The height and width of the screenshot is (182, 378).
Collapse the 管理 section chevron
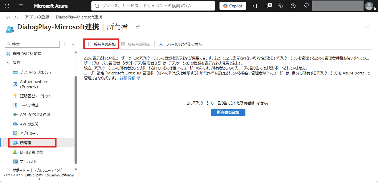pyautogui.click(x=8, y=62)
